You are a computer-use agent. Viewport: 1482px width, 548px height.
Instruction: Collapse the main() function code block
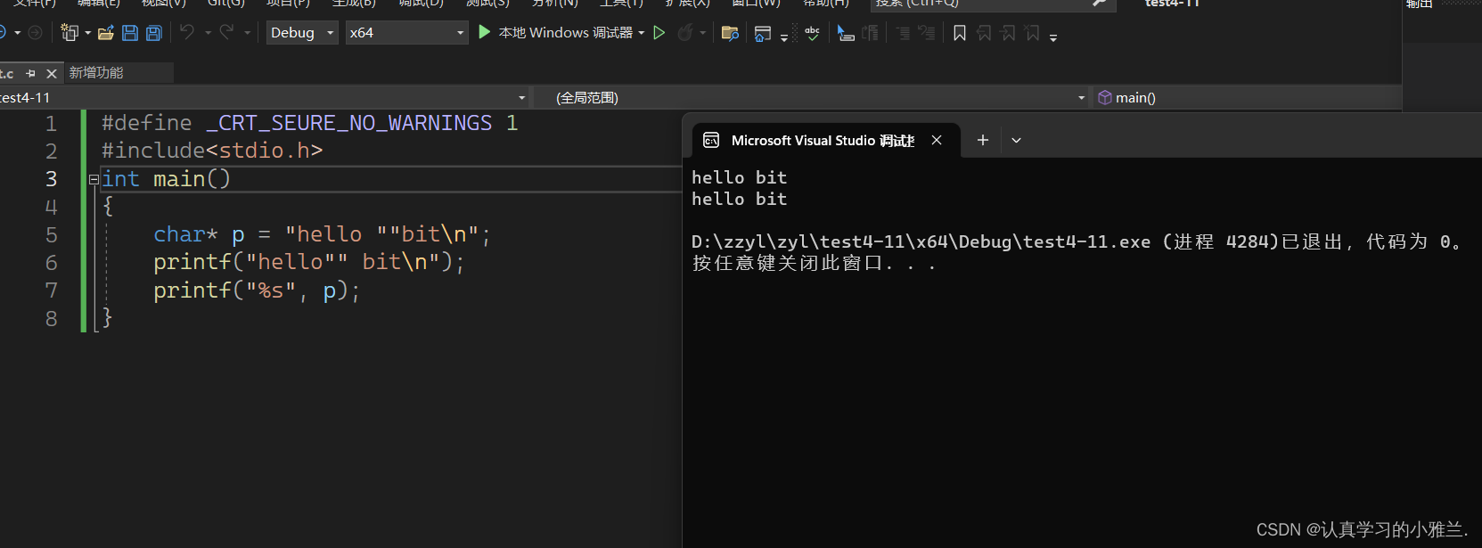(x=94, y=179)
